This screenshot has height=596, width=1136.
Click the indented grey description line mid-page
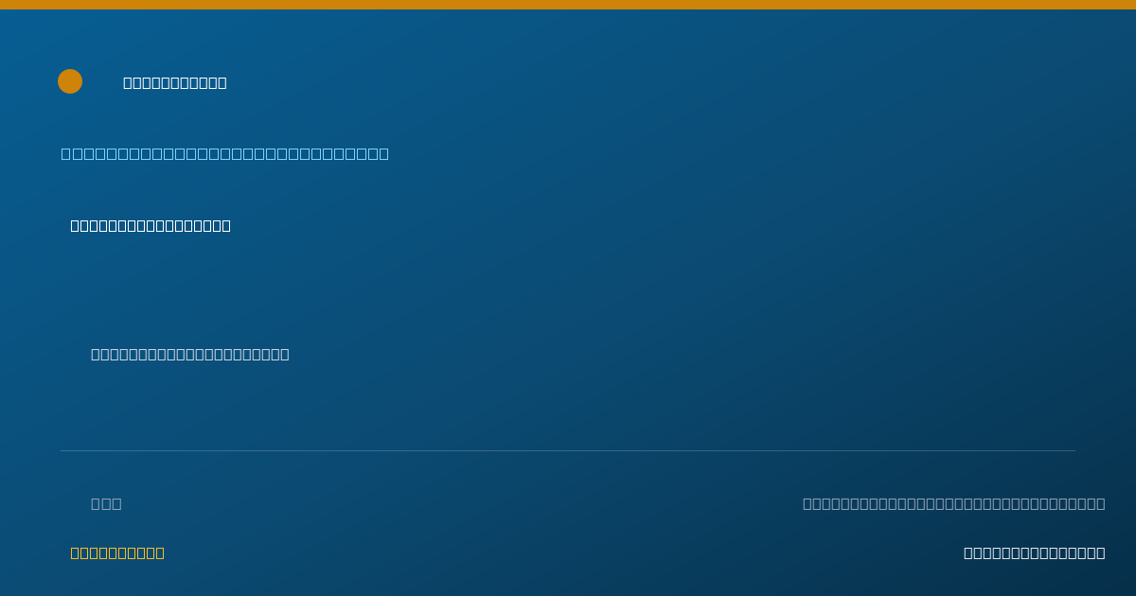point(190,354)
